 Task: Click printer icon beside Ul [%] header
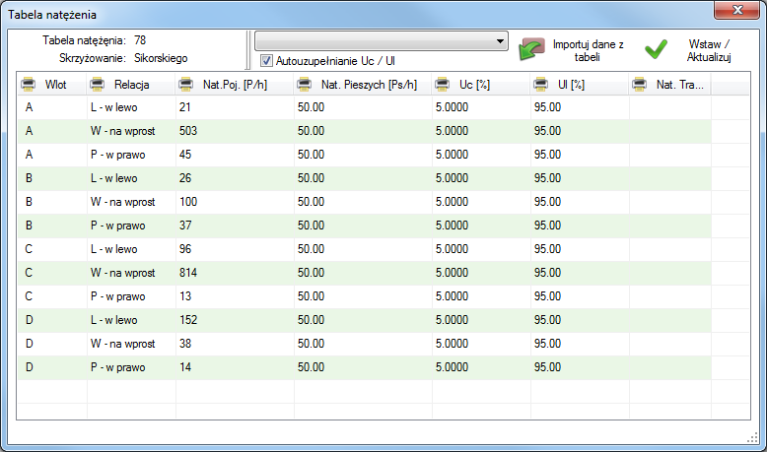coord(541,84)
